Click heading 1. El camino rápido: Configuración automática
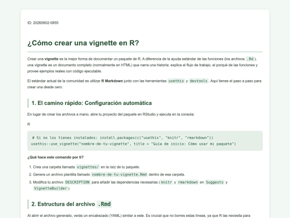Viewport: 290px width, 218px height. tap(91, 103)
